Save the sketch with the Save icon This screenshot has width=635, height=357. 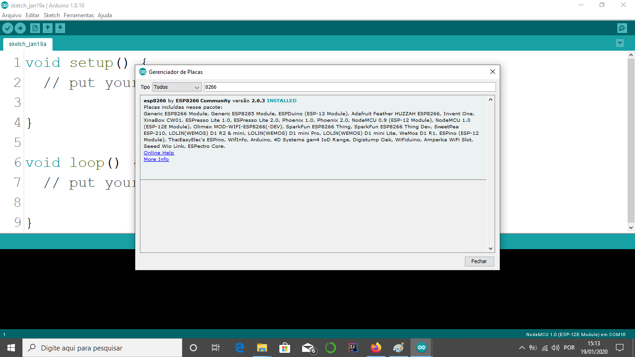tap(60, 28)
